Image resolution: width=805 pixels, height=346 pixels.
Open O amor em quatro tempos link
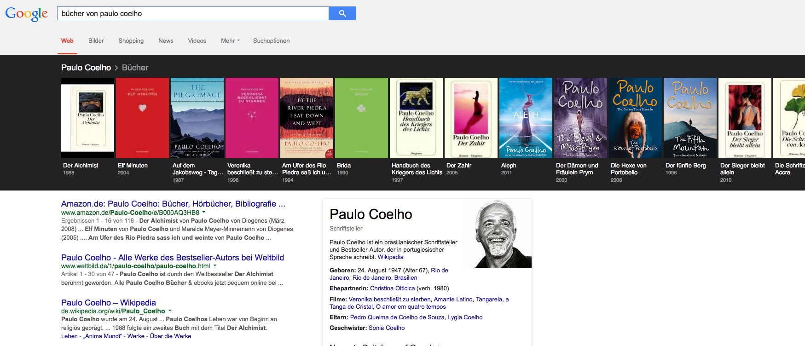[x=411, y=307]
